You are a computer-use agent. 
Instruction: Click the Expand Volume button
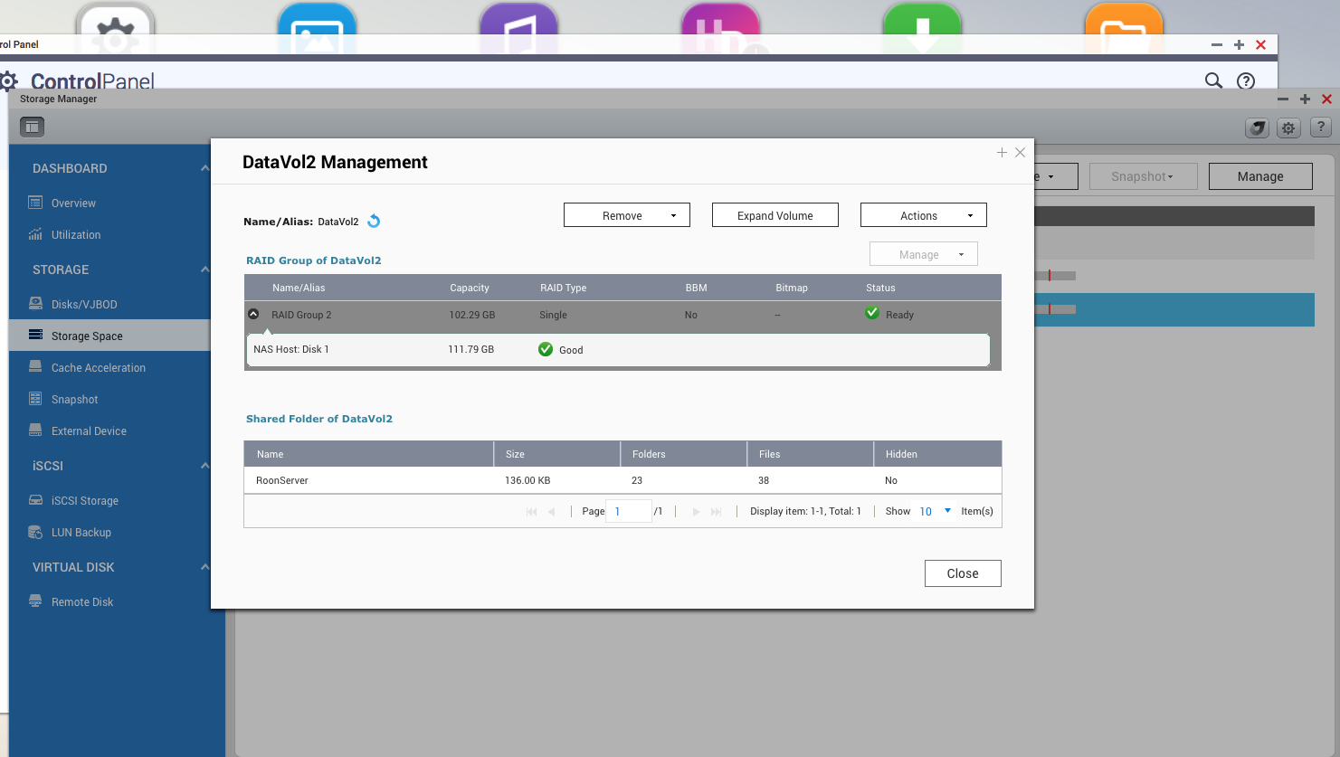pyautogui.click(x=775, y=215)
